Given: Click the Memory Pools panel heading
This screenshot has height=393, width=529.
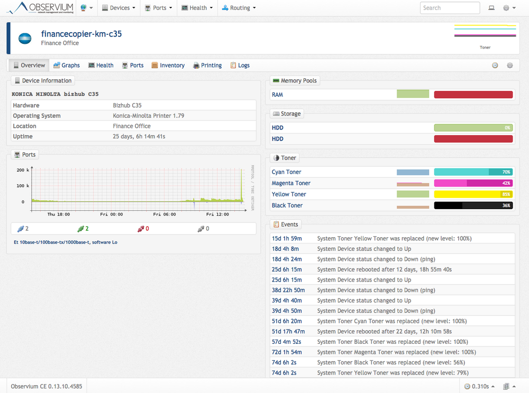Looking at the screenshot, I should click(x=295, y=80).
